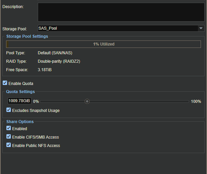Image resolution: width=207 pixels, height=174 pixels.
Task: Disable the Enable CIFS/SMB Access option
Action: pyautogui.click(x=8, y=137)
